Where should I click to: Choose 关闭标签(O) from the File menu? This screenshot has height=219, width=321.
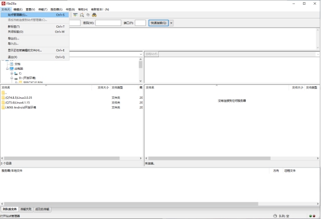click(35, 32)
